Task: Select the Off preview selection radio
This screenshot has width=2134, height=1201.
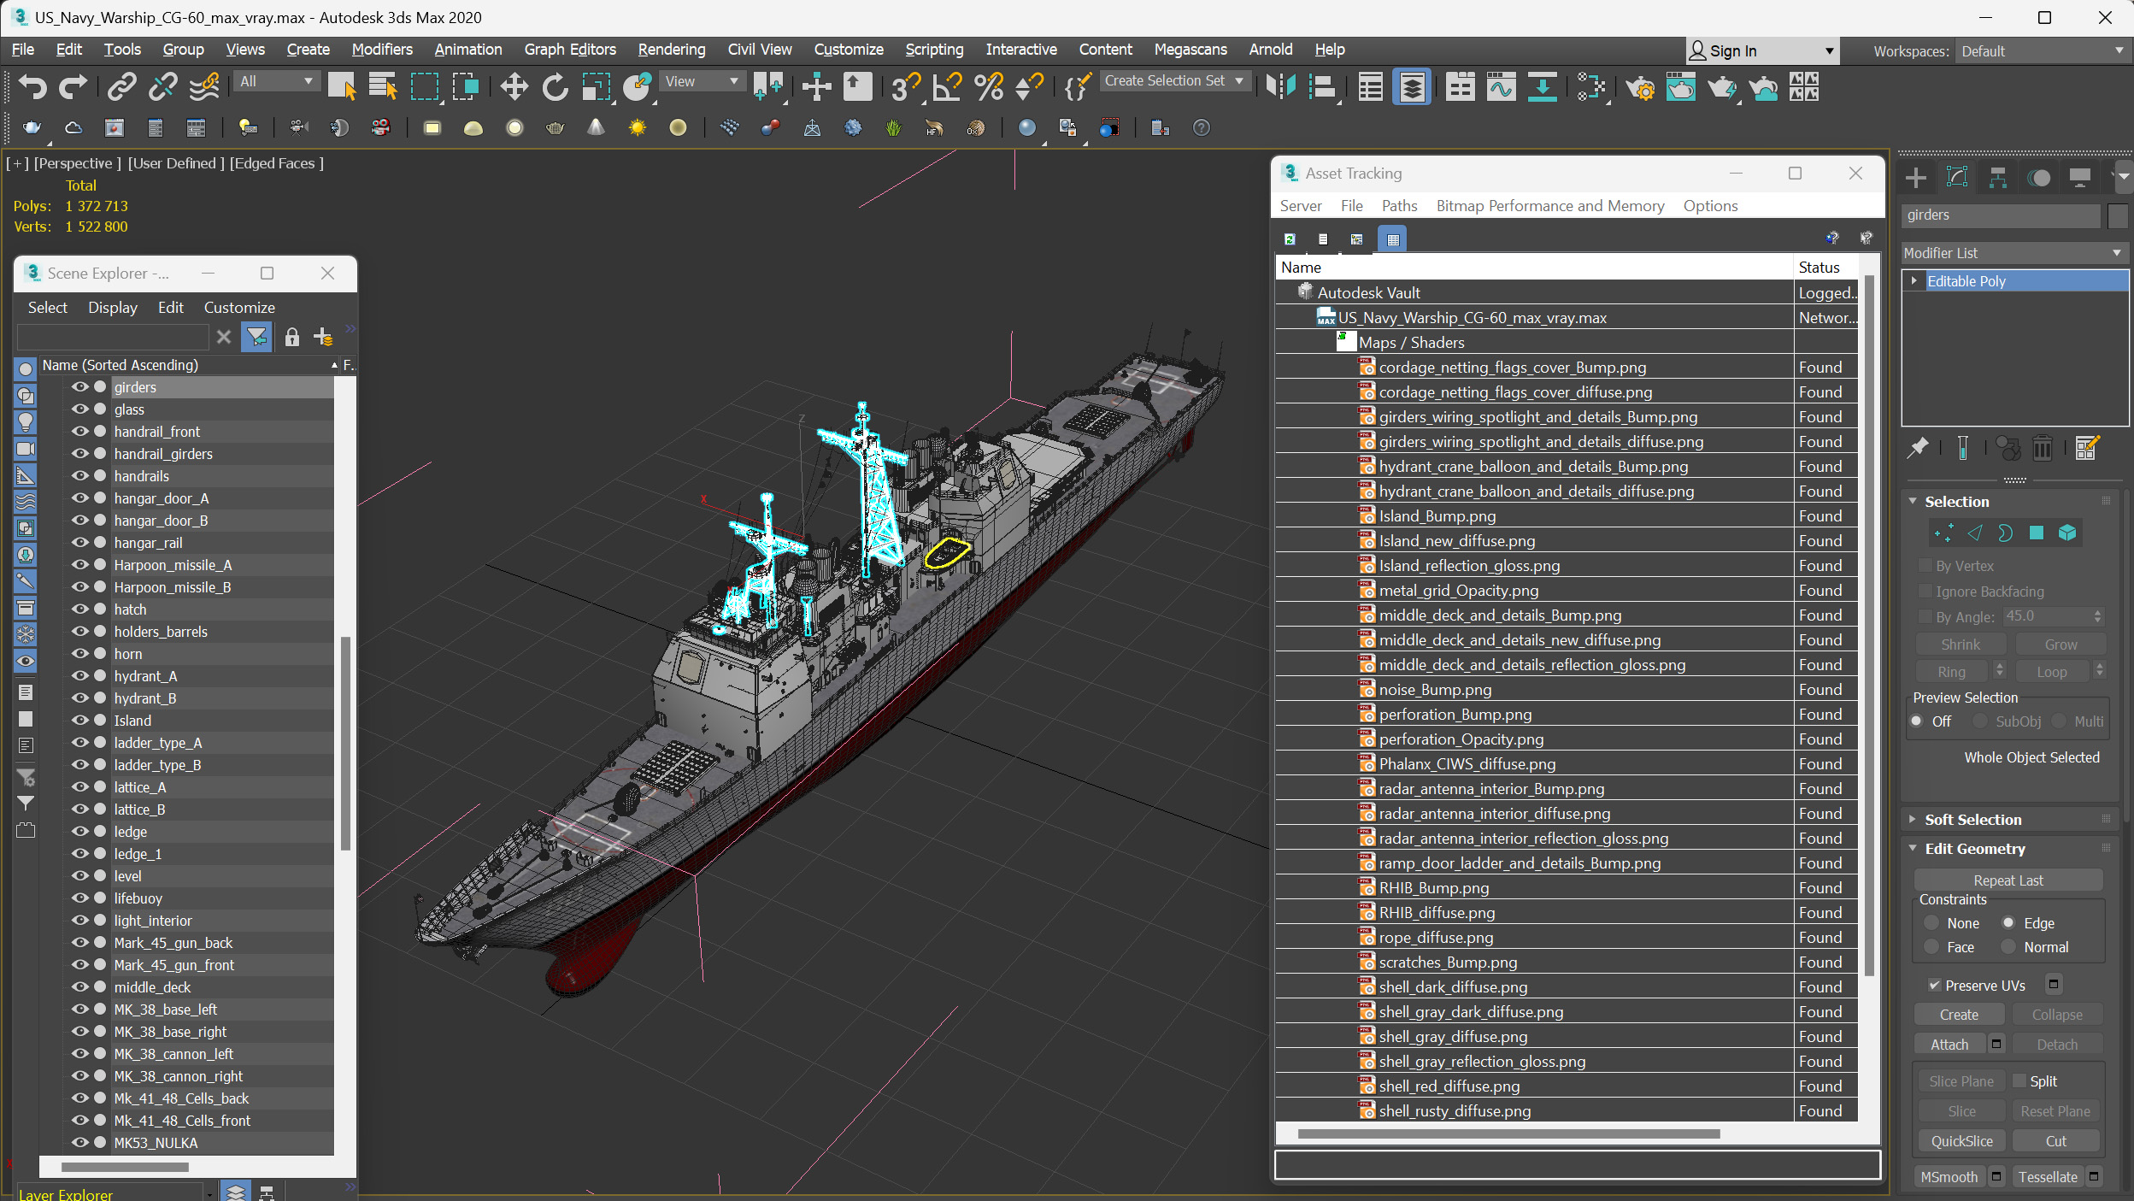Action: pos(1917,721)
